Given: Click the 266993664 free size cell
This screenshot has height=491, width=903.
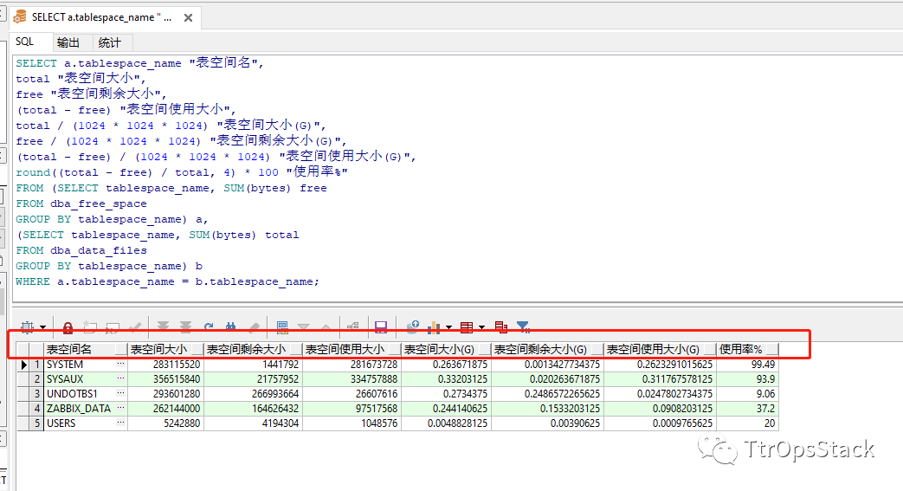Looking at the screenshot, I should point(253,394).
